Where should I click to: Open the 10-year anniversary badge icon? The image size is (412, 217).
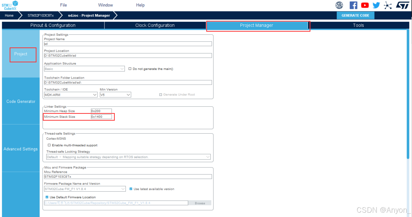point(339,5)
